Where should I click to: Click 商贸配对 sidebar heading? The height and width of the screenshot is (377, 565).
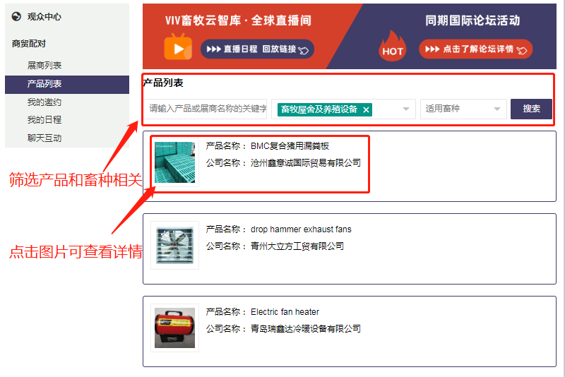coord(29,44)
